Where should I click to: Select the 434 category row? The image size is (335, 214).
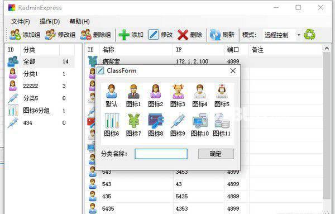click(x=40, y=123)
